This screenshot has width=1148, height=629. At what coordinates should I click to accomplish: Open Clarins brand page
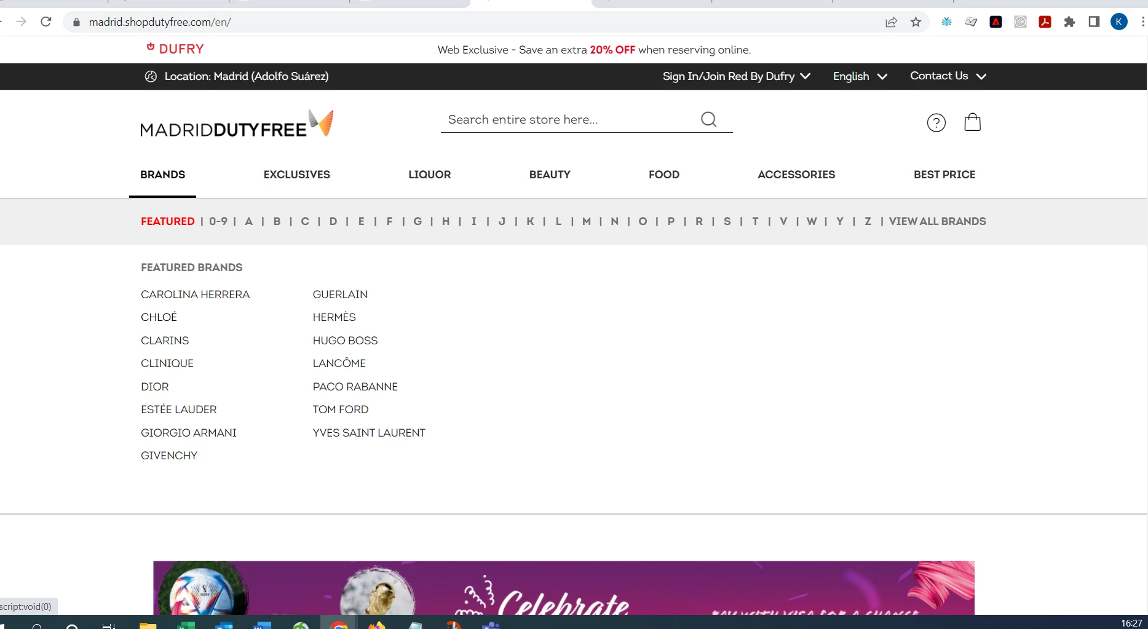click(x=165, y=341)
